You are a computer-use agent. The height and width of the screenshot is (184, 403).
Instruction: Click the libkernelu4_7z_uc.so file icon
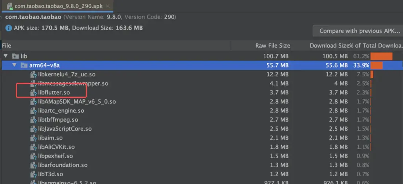(x=34, y=75)
